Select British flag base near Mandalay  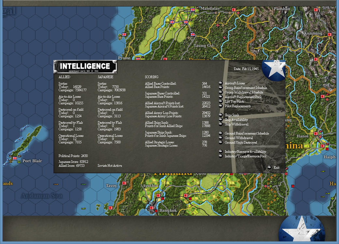[x=192, y=10]
